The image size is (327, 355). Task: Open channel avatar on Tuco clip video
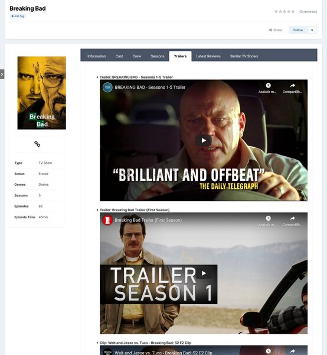pyautogui.click(x=107, y=352)
